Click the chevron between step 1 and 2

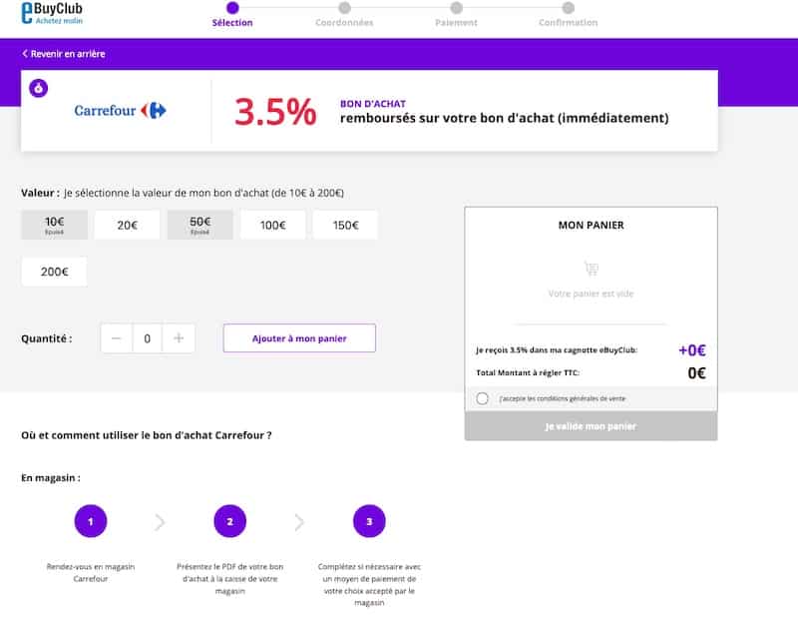(160, 522)
